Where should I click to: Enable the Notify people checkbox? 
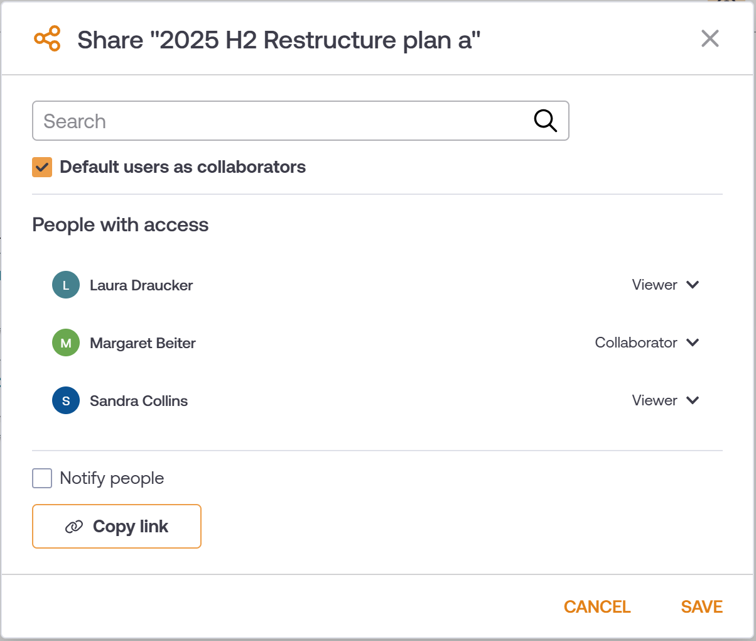(x=42, y=478)
